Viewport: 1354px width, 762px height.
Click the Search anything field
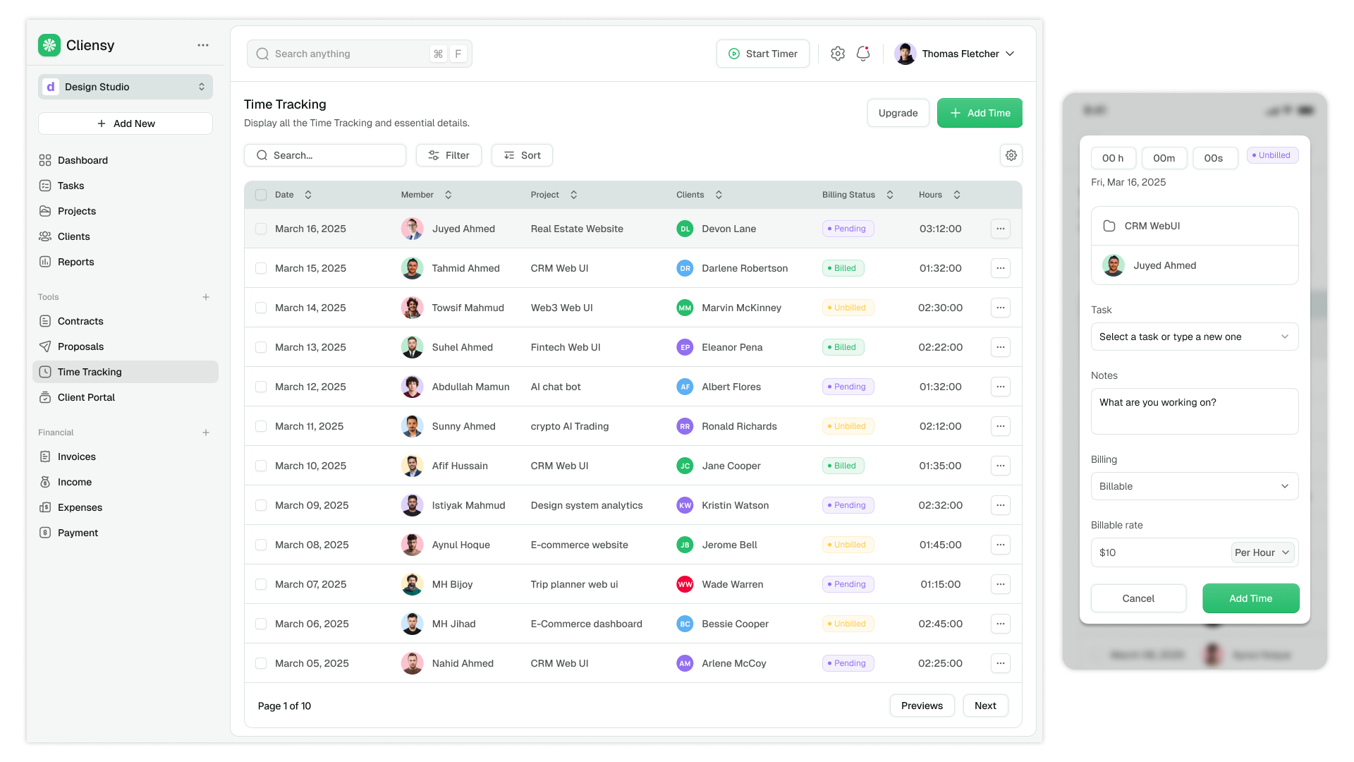coord(360,54)
